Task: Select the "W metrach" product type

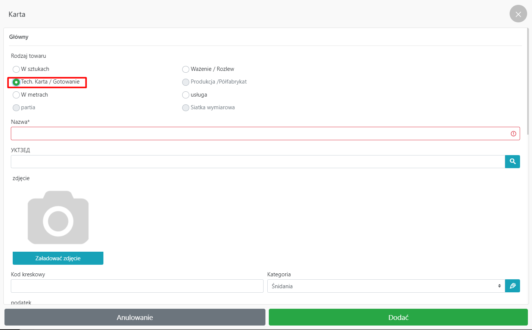Action: (16, 95)
